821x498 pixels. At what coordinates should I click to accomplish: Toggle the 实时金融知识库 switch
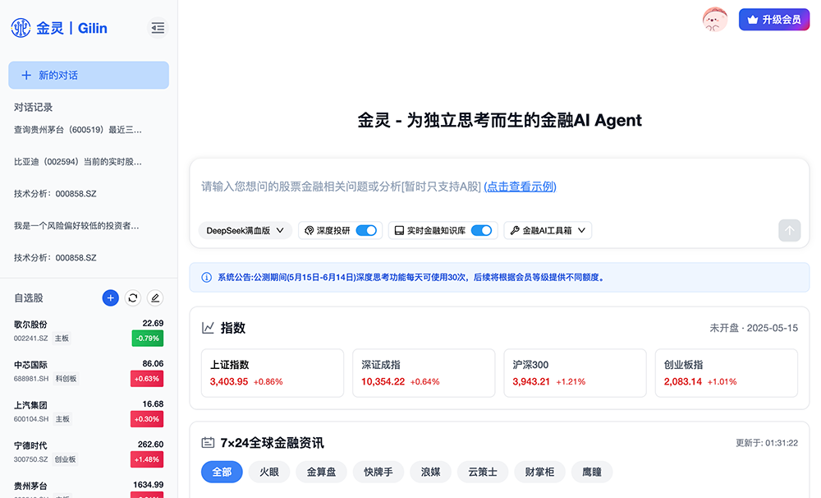481,231
